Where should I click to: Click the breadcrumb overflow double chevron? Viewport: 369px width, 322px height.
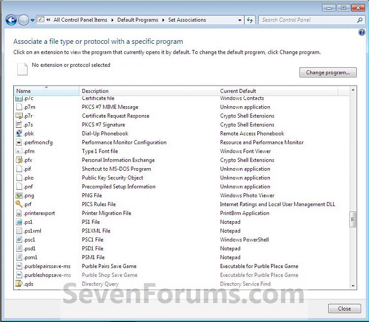click(48, 20)
